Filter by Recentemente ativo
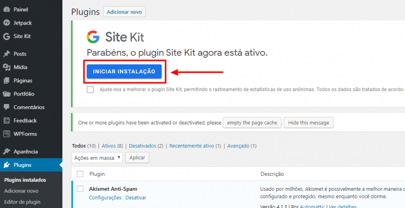The height and width of the screenshot is (208, 405). (191, 146)
